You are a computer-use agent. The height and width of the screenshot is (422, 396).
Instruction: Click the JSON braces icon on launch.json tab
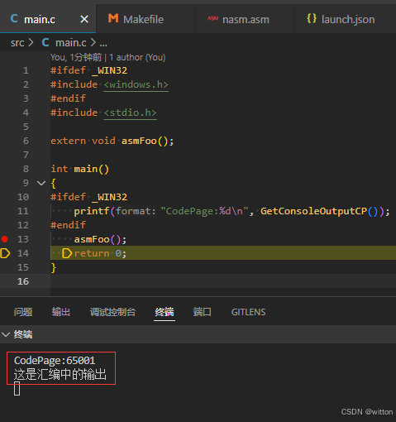pyautogui.click(x=312, y=18)
